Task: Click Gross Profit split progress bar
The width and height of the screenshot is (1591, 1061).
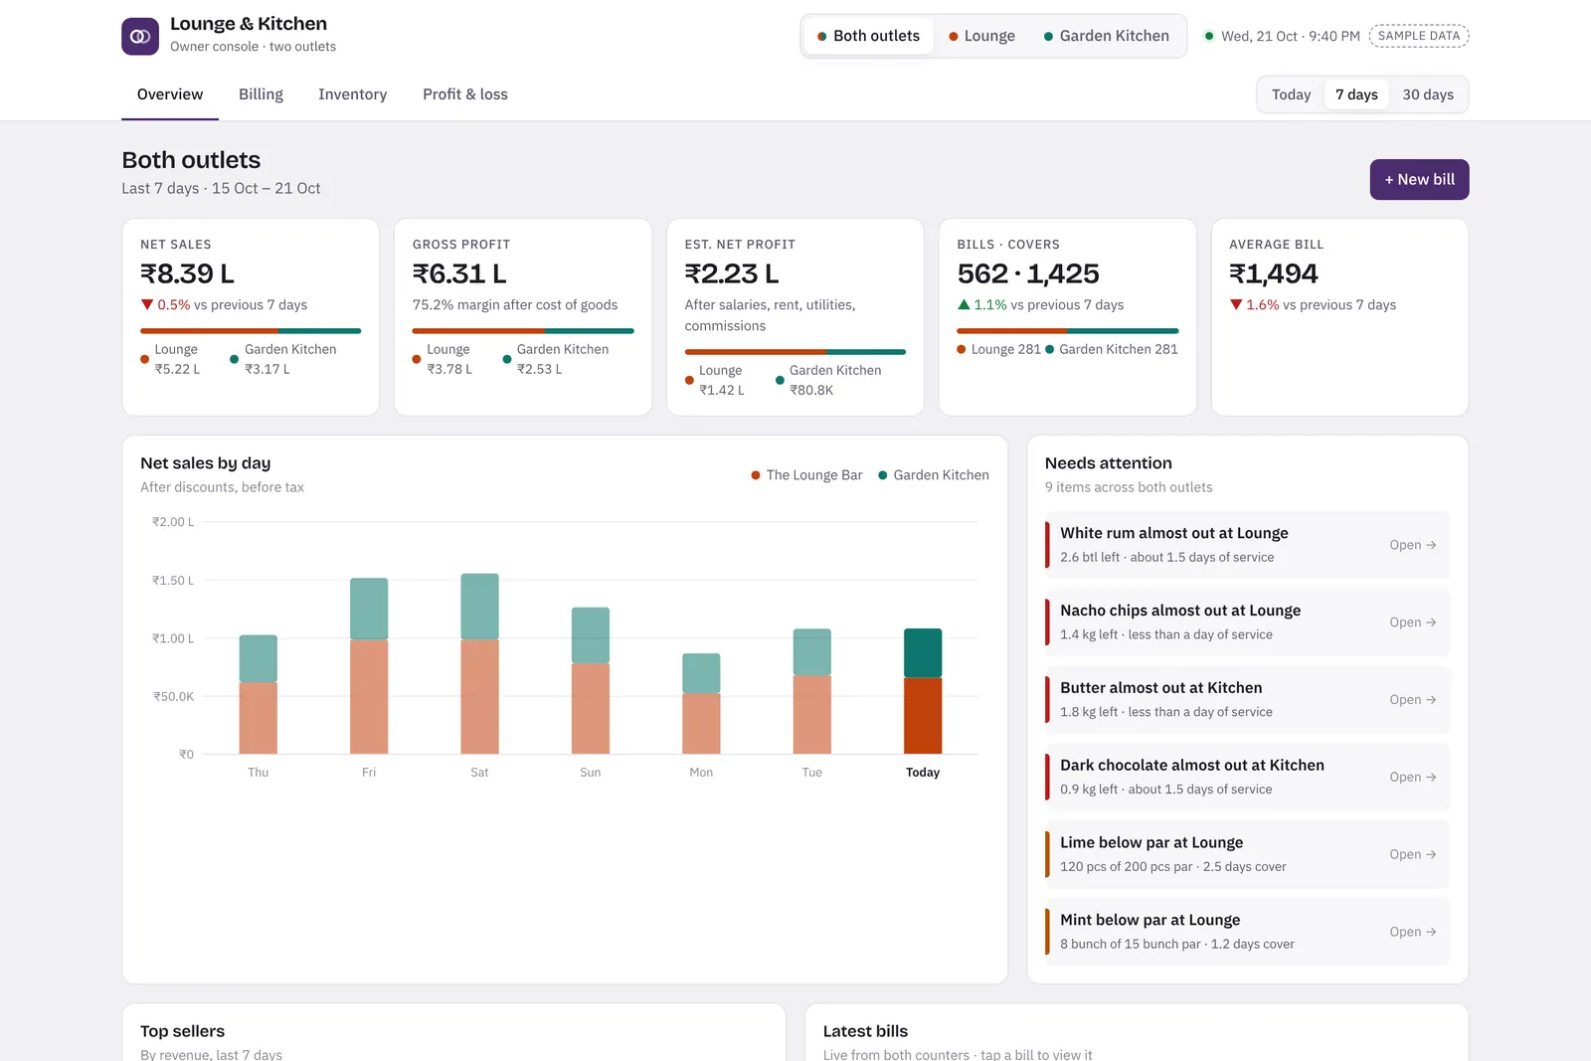Action: click(x=523, y=331)
